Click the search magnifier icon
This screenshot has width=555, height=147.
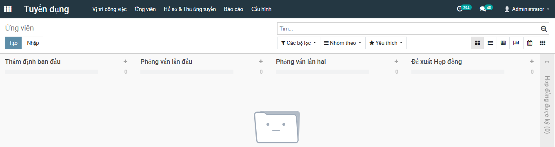click(x=544, y=29)
